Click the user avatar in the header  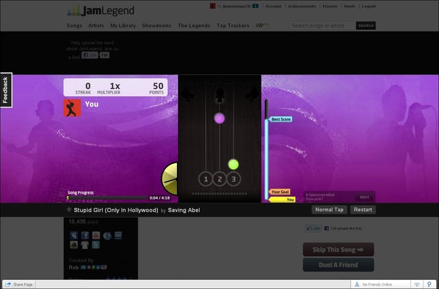[213, 6]
